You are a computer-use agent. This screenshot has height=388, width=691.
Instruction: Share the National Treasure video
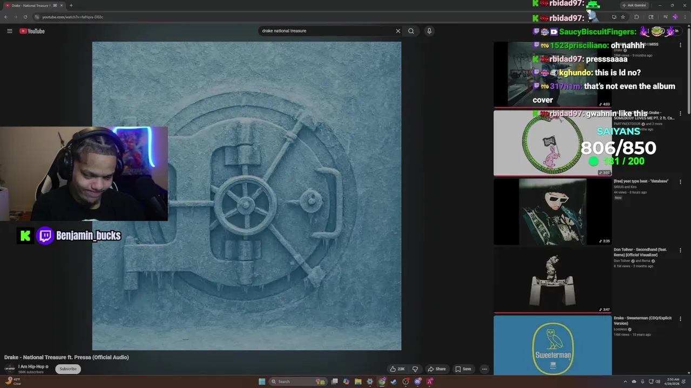coord(437,369)
